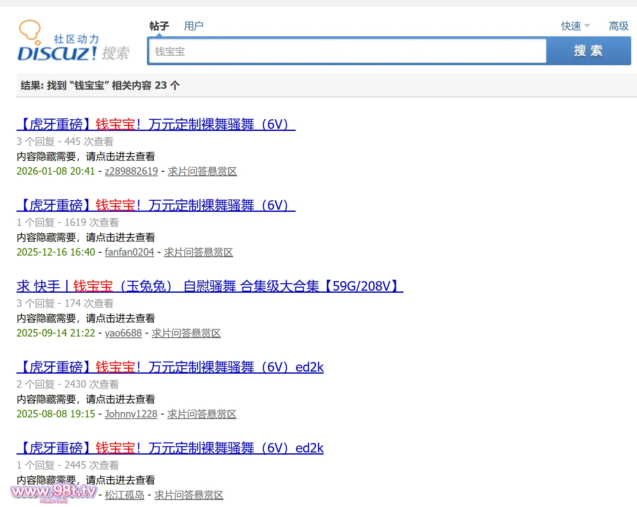Open the result title posted 2025-08-08 19:15
The height and width of the screenshot is (507, 637).
click(x=170, y=367)
